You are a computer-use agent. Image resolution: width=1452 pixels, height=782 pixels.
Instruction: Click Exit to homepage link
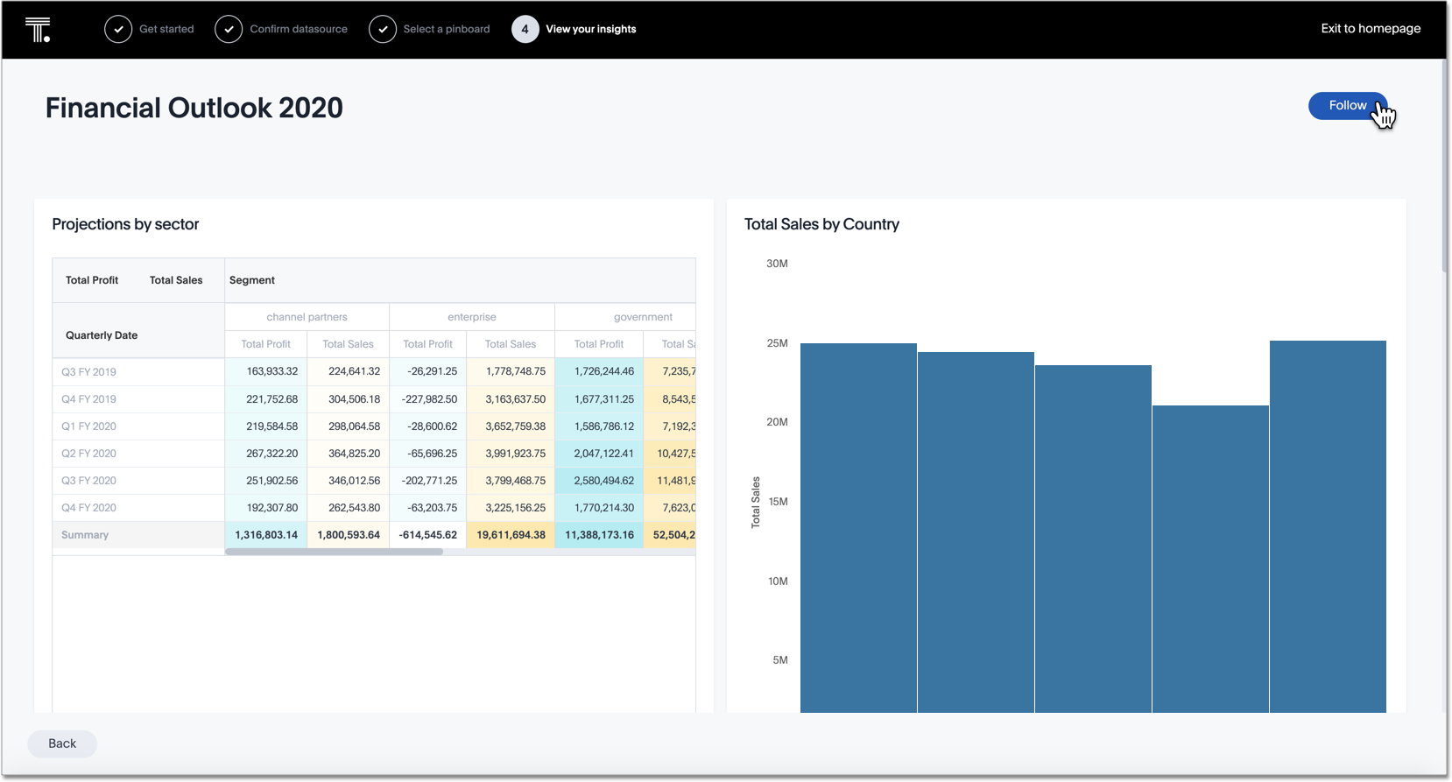pos(1371,29)
